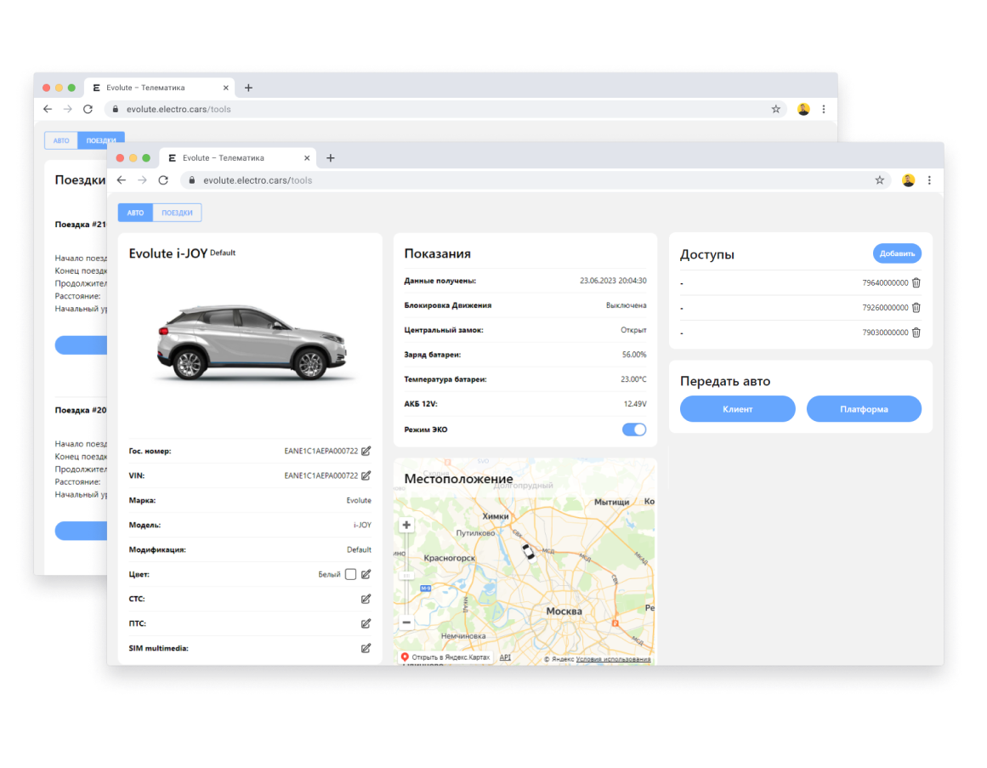Click the car marker on the map
Screen dimensions: 987x768
(528, 552)
